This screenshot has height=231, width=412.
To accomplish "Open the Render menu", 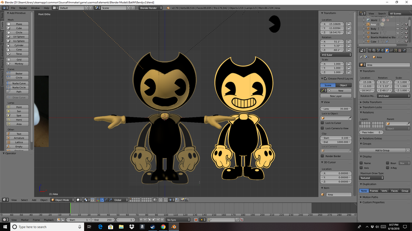I will (23, 8).
